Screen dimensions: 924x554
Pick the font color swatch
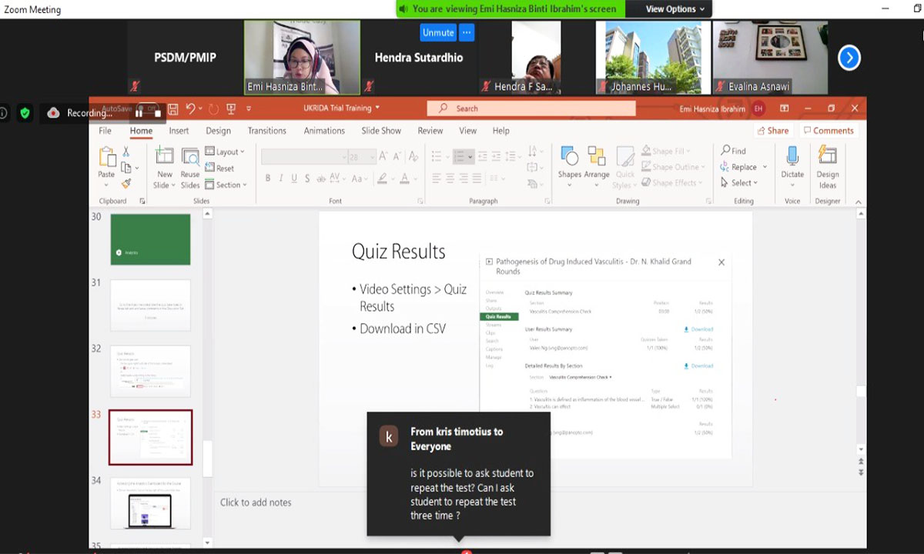pyautogui.click(x=405, y=179)
